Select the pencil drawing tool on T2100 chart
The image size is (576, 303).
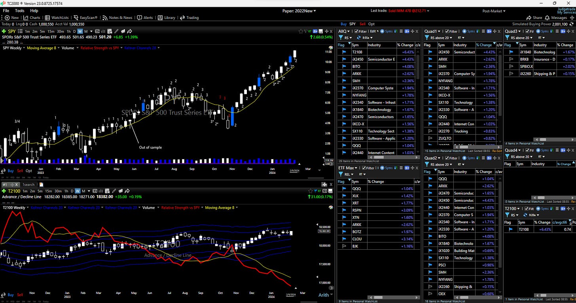[x=114, y=191]
